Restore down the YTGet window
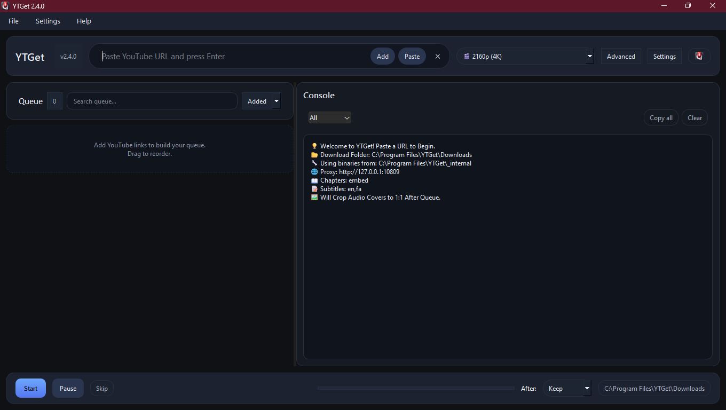The image size is (726, 410). 688,6
